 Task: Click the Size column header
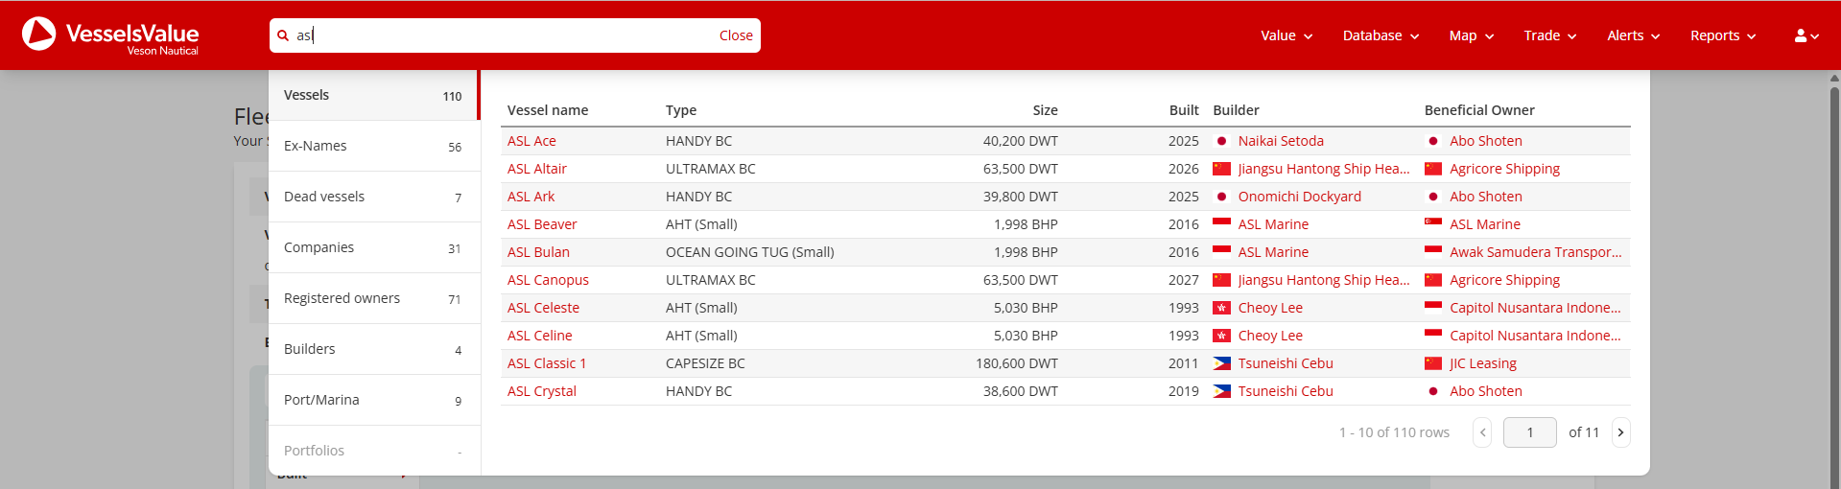1045,110
